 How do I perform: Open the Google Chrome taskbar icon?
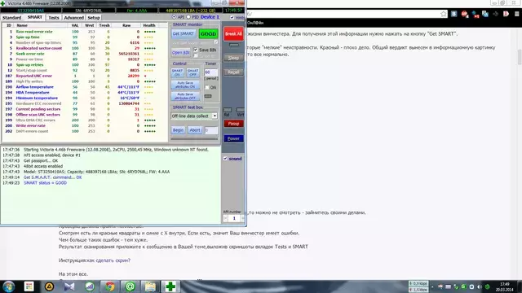(x=110, y=286)
